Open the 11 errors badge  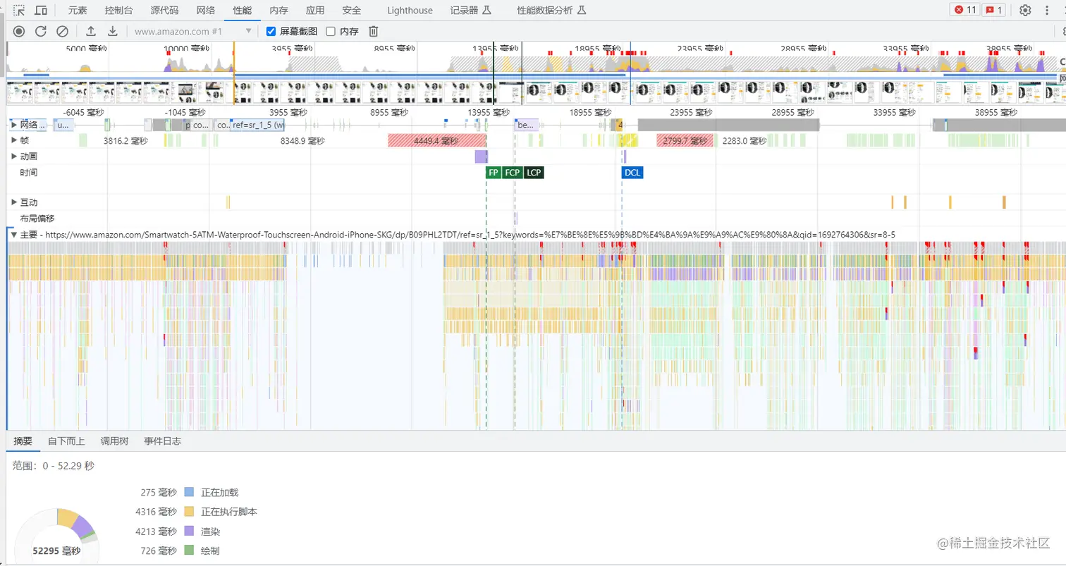965,10
